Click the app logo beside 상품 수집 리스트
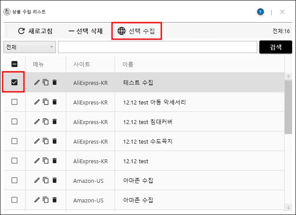296x215 pixels. click(7, 12)
